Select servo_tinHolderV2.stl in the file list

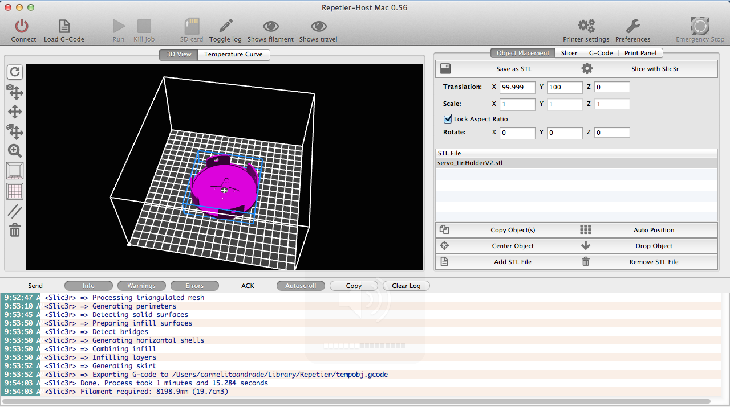click(x=576, y=163)
